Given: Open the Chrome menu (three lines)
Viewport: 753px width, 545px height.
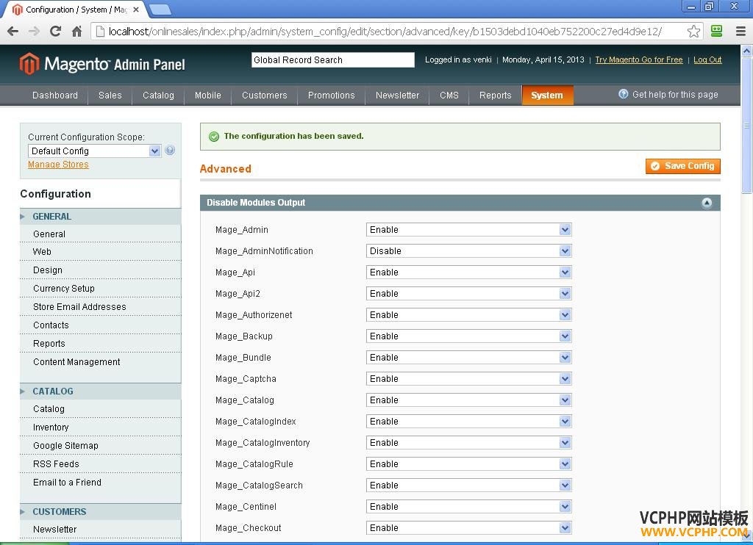Looking at the screenshot, I should tap(741, 32).
